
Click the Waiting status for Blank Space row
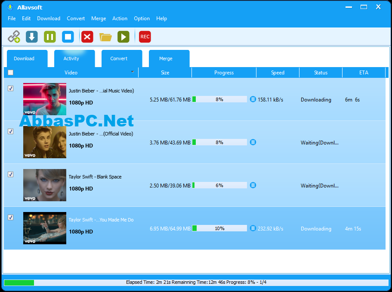pyautogui.click(x=320, y=186)
